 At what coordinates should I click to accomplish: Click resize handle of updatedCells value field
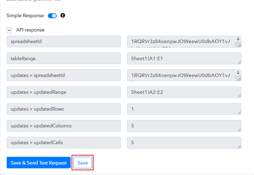[x=239, y=147]
